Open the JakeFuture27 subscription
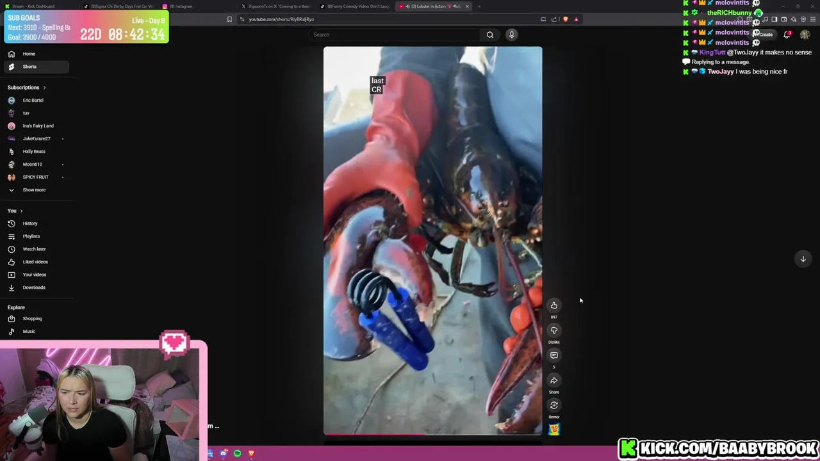 pyautogui.click(x=36, y=139)
